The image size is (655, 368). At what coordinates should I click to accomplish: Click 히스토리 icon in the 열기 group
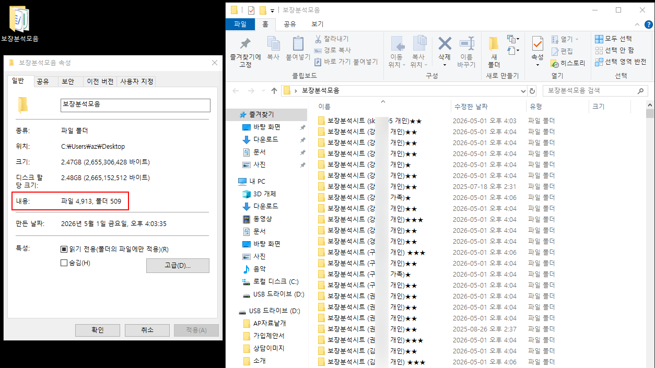tap(568, 63)
